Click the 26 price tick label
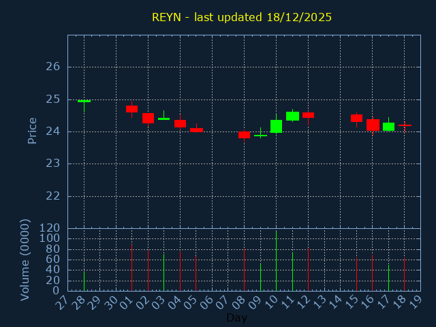This screenshot has height=327, width=436. (53, 67)
